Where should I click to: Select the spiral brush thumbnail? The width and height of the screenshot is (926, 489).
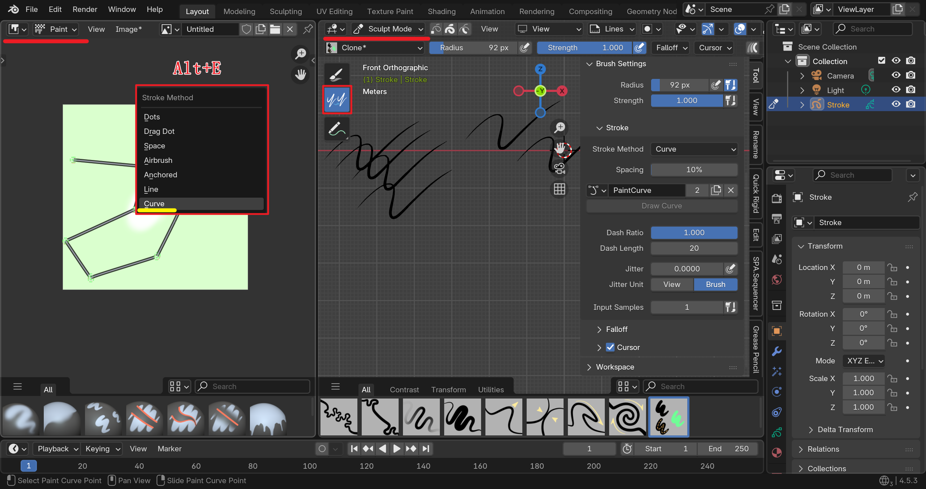628,417
